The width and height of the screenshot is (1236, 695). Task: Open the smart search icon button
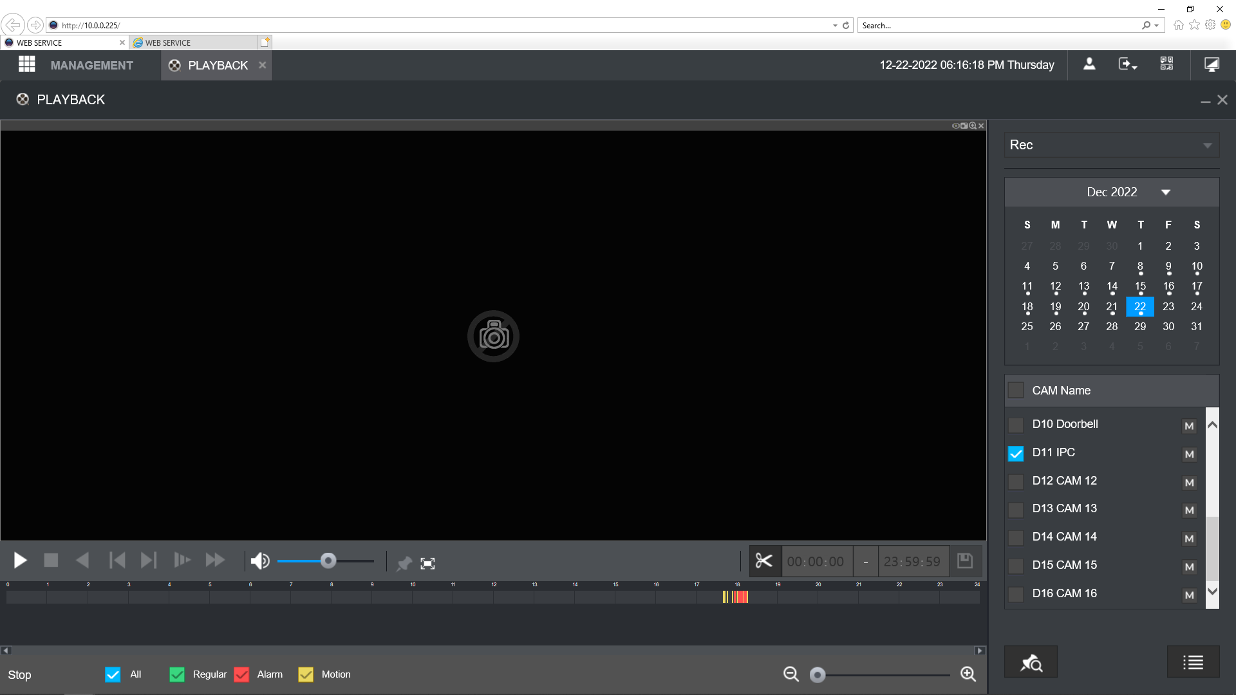pos(1031,662)
